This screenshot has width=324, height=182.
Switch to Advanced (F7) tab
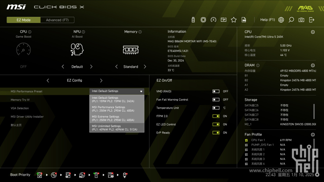57,20
